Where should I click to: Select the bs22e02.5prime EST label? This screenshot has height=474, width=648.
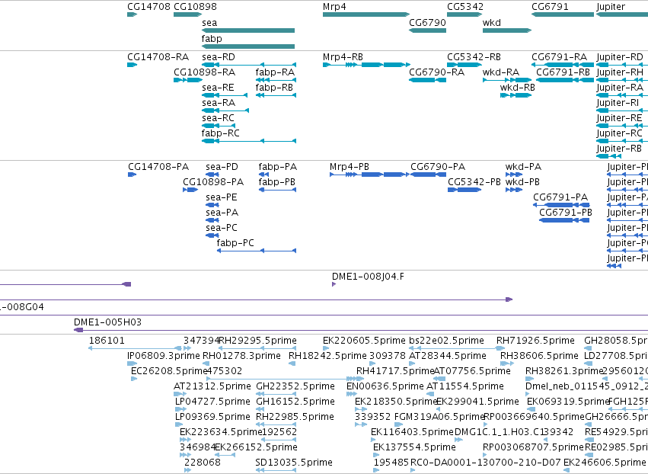pyautogui.click(x=446, y=341)
